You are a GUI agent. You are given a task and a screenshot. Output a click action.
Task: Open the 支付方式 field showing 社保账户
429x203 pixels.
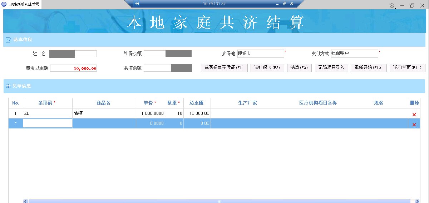354,54
